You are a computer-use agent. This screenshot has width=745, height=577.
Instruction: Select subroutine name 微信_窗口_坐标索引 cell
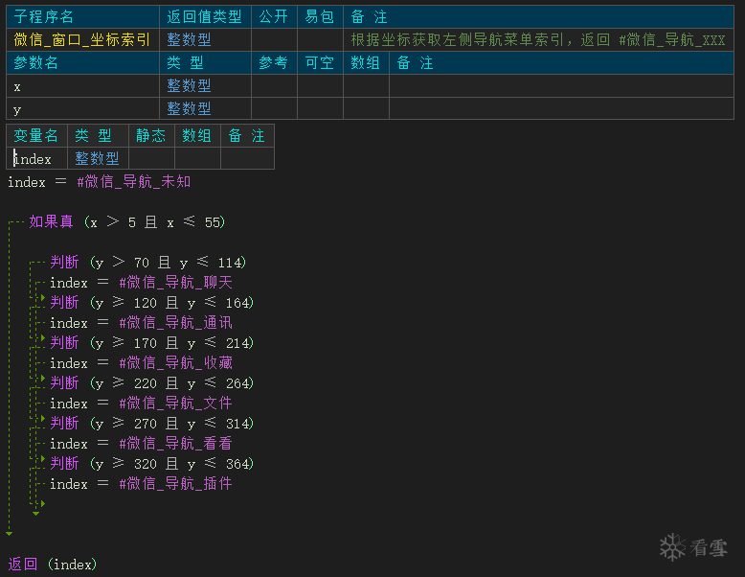tap(82, 39)
